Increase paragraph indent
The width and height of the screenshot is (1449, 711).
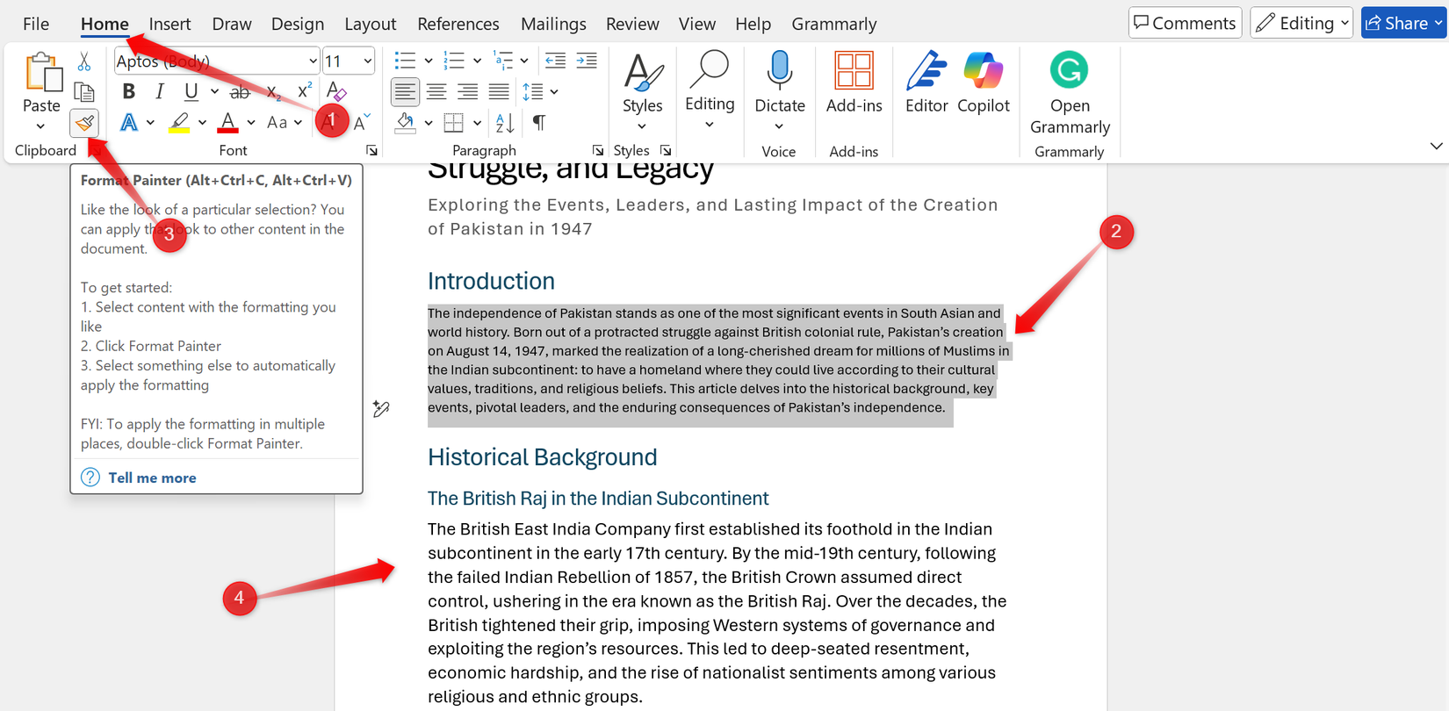pyautogui.click(x=587, y=61)
